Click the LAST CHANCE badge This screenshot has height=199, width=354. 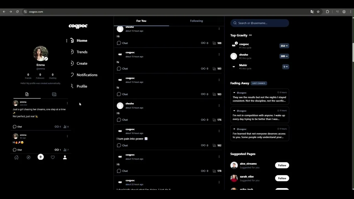(259, 83)
